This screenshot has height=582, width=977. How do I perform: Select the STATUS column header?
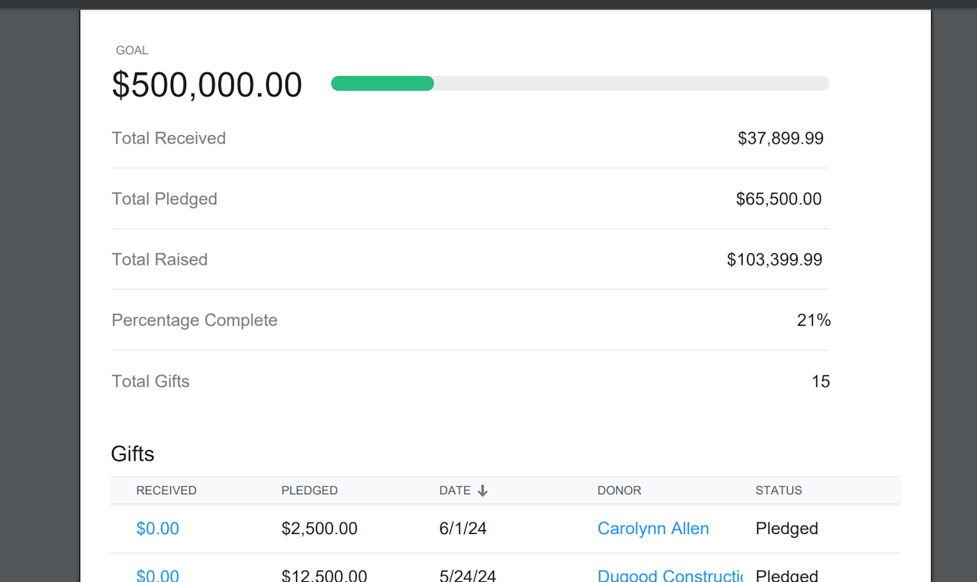pyautogui.click(x=779, y=490)
